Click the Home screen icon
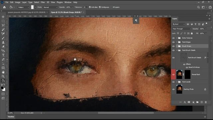 coord(4,7)
